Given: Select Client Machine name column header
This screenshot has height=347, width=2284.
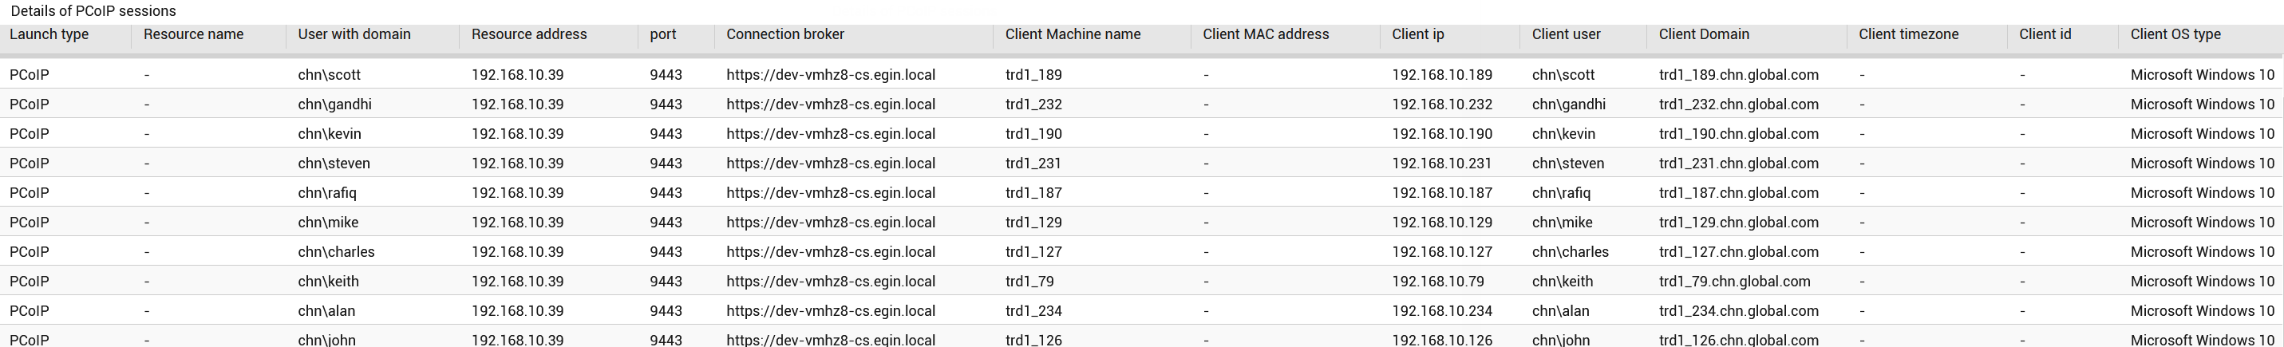Looking at the screenshot, I should (x=1072, y=34).
